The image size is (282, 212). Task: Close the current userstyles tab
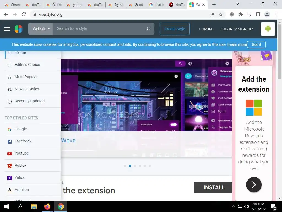[204, 5]
